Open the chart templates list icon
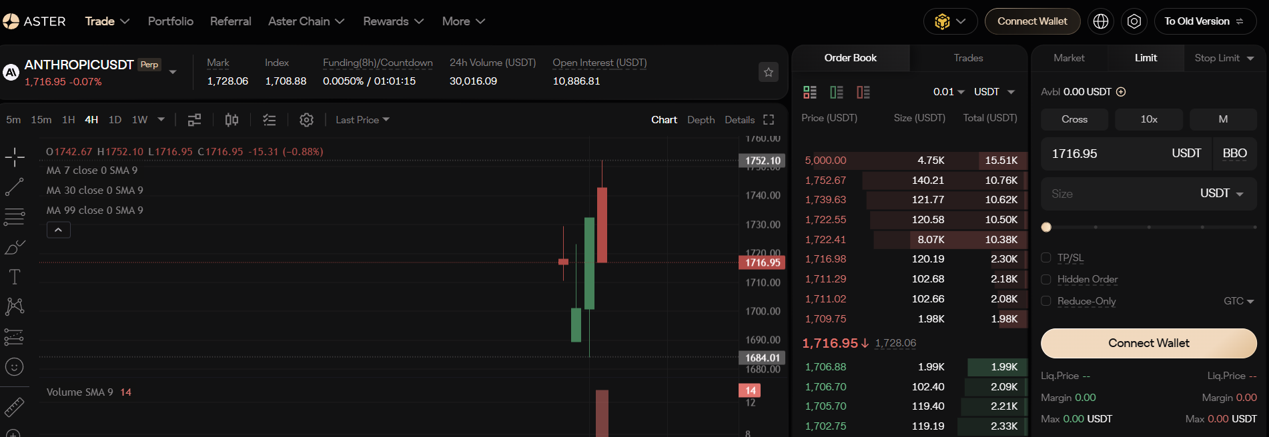The width and height of the screenshot is (1269, 437). pyautogui.click(x=269, y=120)
